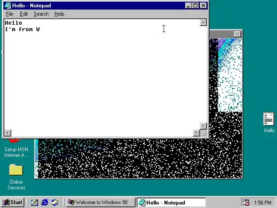Click the word "Hello" in the text area
Viewport: 277px width, 208px height.
point(13,23)
